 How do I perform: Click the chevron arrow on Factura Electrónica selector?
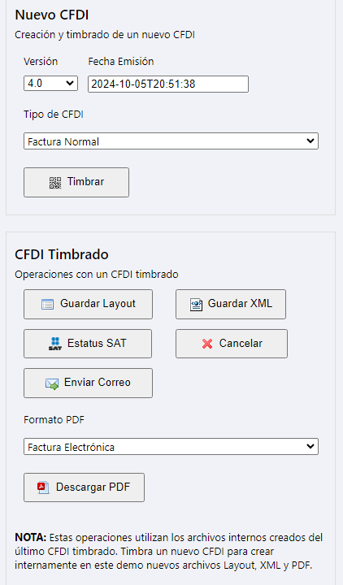pos(310,446)
